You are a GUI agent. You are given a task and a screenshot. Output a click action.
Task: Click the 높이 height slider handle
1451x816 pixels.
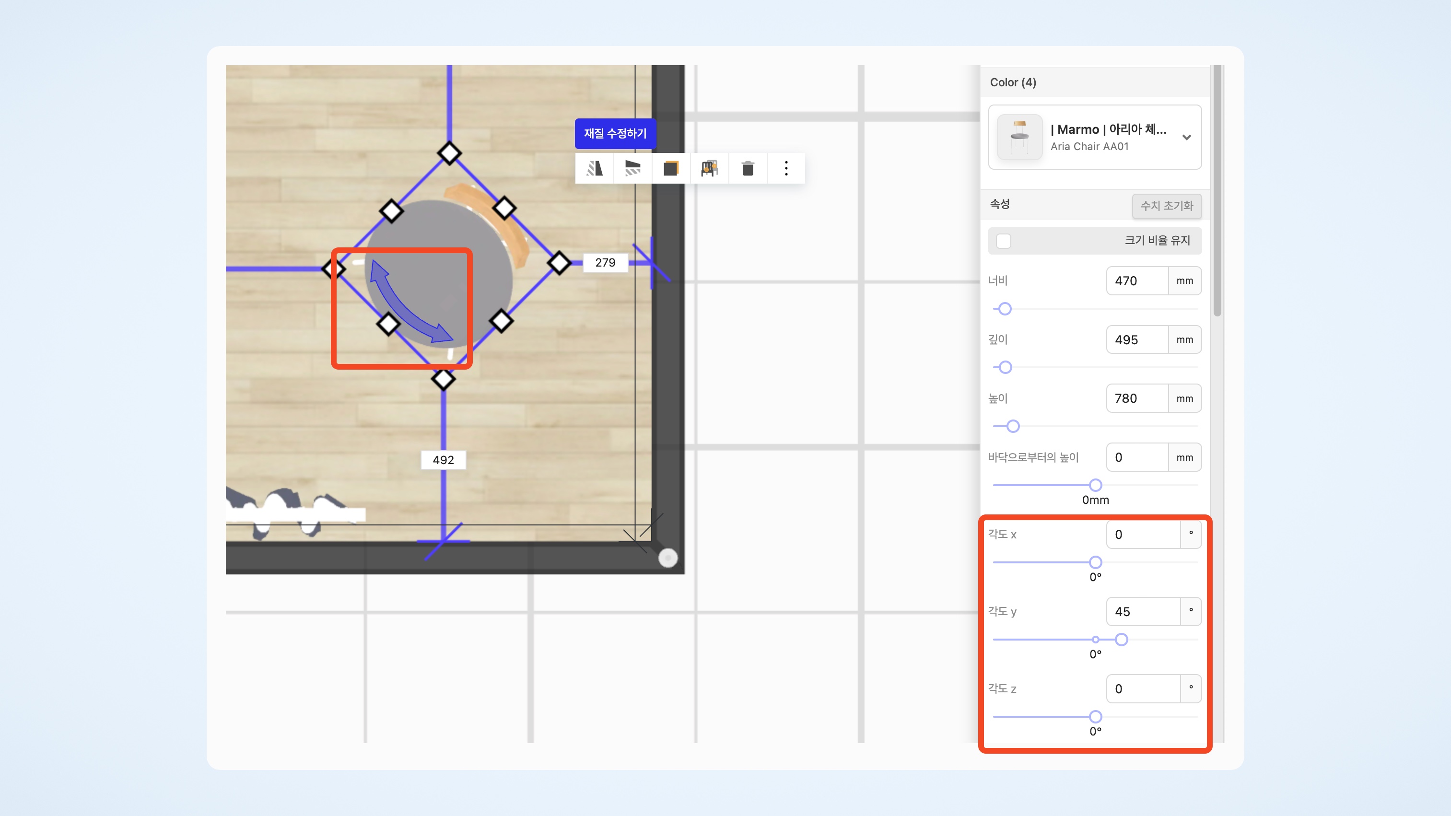[x=1013, y=426]
